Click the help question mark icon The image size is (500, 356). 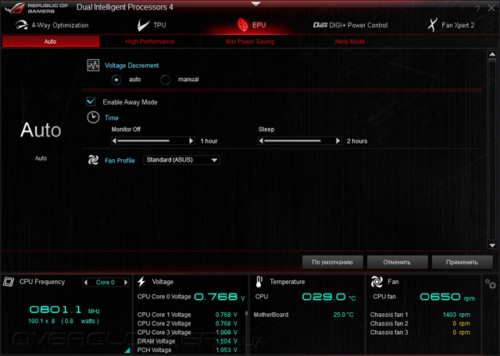coord(477,9)
